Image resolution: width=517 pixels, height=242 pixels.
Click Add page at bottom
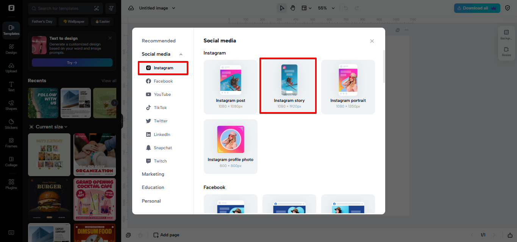166,235
